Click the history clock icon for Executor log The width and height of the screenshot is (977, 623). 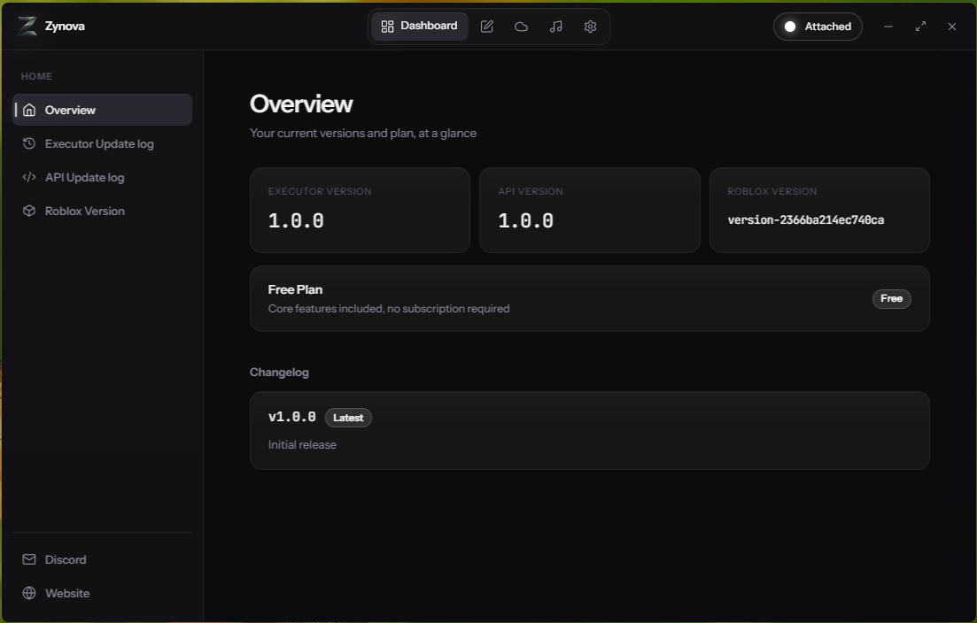(x=29, y=143)
